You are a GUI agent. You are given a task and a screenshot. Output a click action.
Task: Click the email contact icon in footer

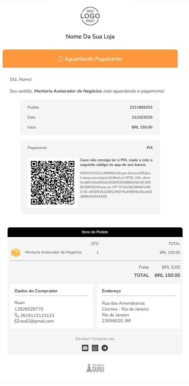[x=85, y=348]
